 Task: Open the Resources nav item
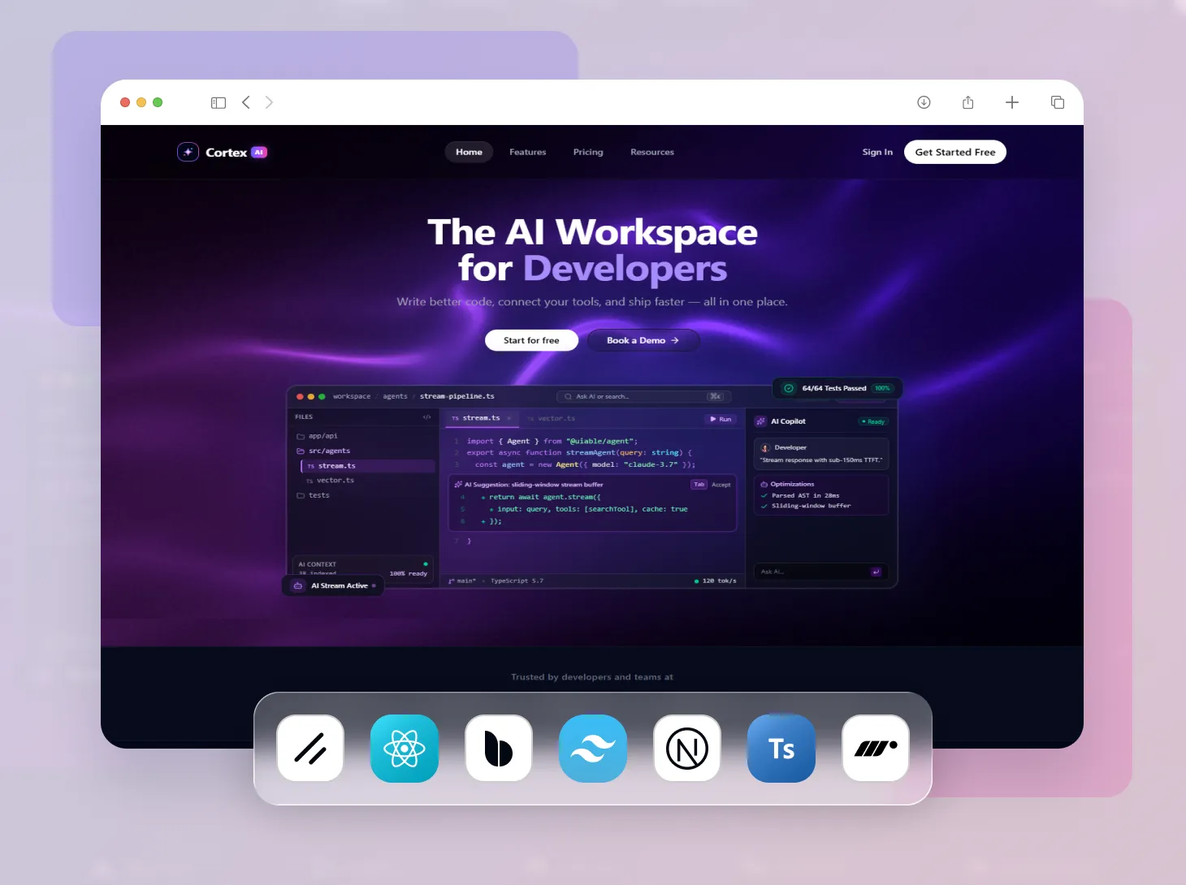652,152
